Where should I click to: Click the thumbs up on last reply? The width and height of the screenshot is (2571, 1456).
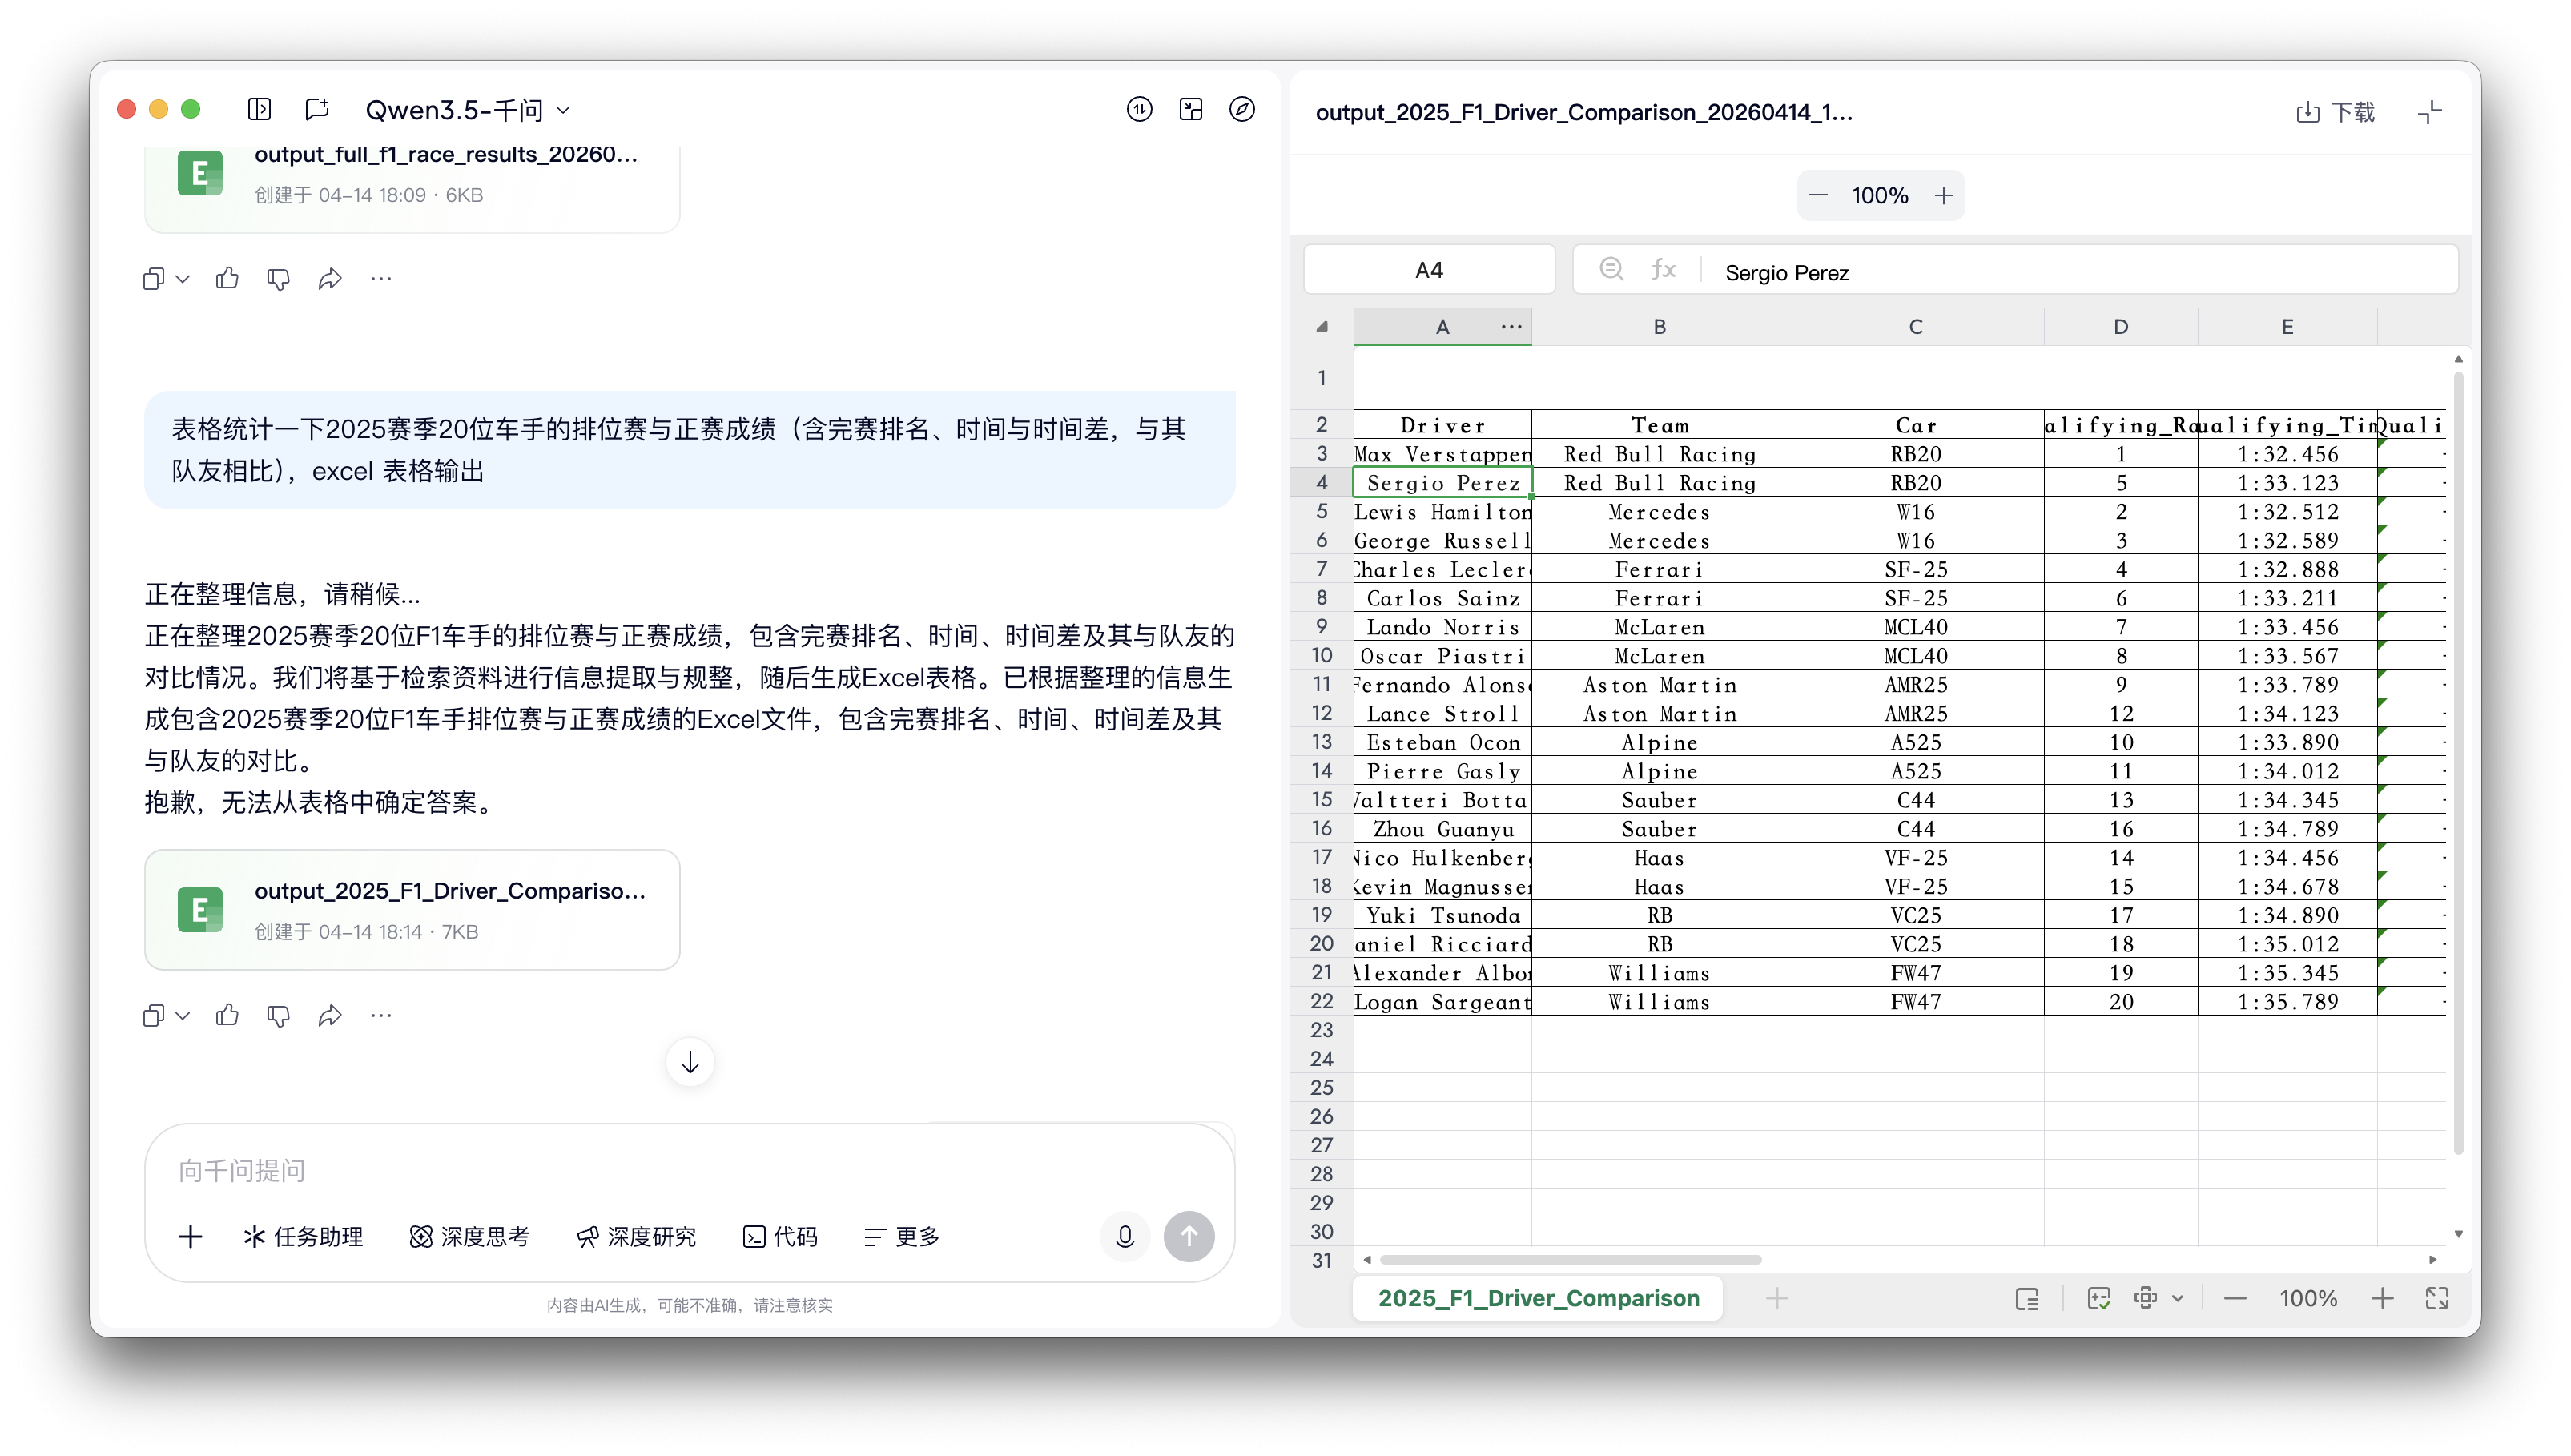click(227, 1015)
